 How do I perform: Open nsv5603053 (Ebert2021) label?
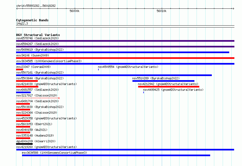34,124
